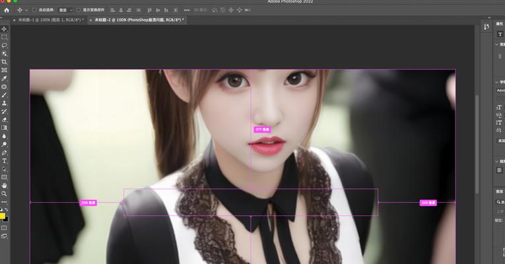
Task: Select the Spot Healing Brush tool
Action: [x=4, y=86]
